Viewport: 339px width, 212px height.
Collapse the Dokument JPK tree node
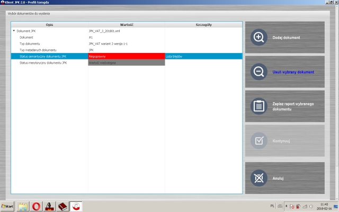point(14,31)
